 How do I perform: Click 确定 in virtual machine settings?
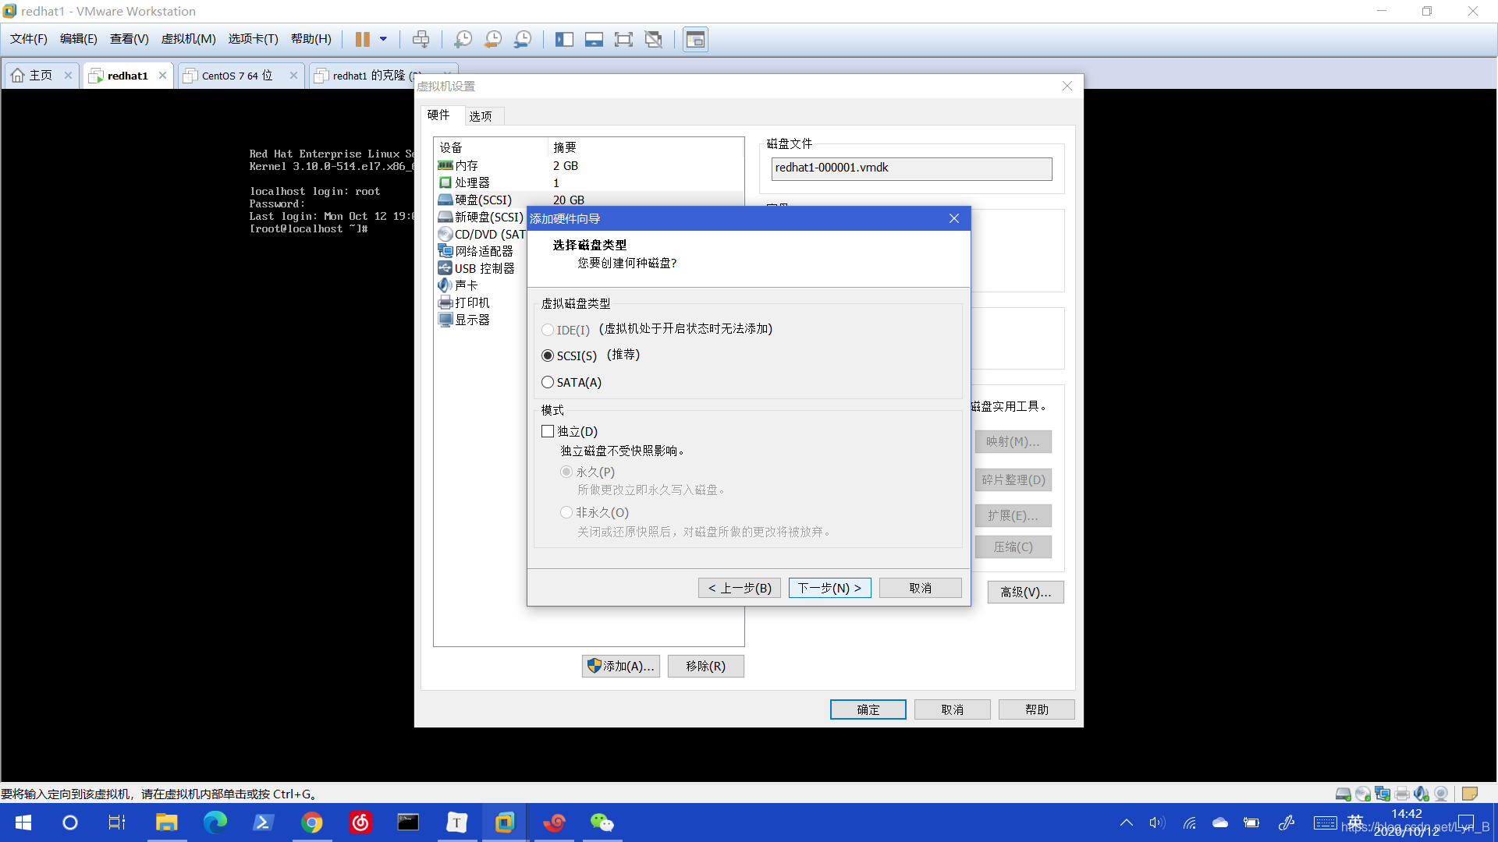[x=868, y=709]
